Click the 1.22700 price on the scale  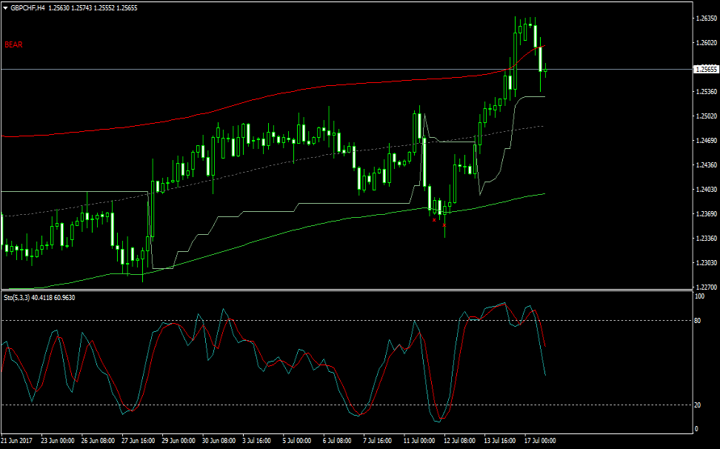(707, 287)
